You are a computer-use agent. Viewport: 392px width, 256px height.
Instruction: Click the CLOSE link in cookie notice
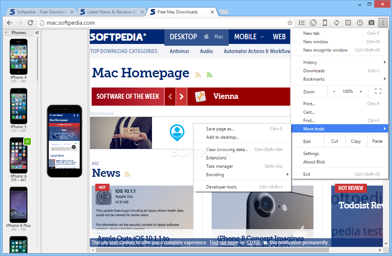(253, 243)
